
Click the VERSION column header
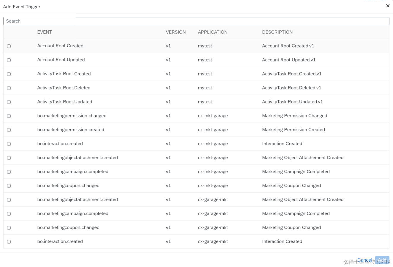click(176, 32)
